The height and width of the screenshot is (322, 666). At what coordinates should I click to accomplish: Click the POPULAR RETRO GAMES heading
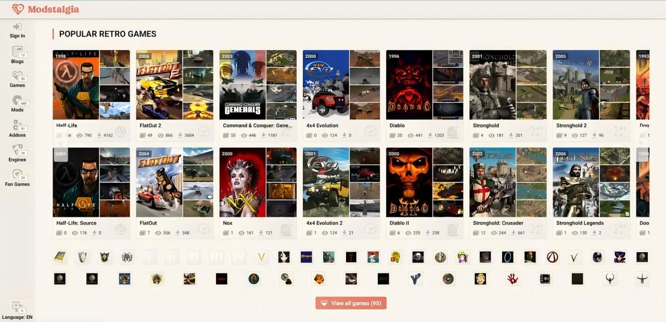108,34
